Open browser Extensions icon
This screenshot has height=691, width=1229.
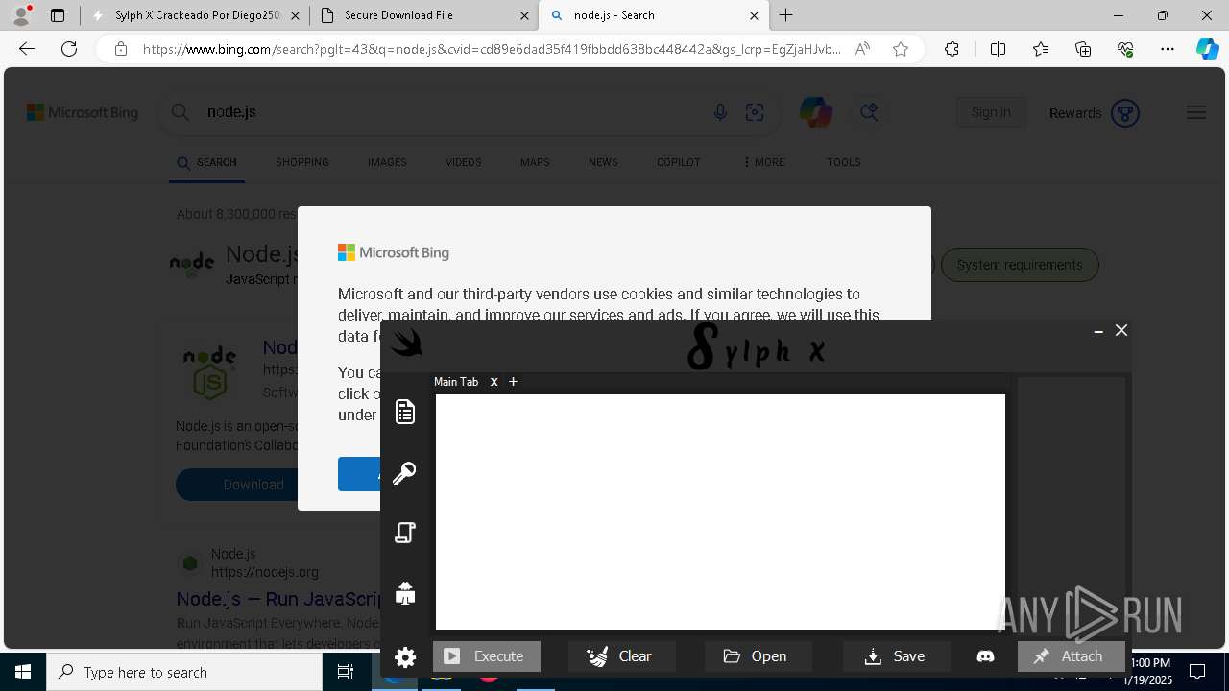(952, 49)
